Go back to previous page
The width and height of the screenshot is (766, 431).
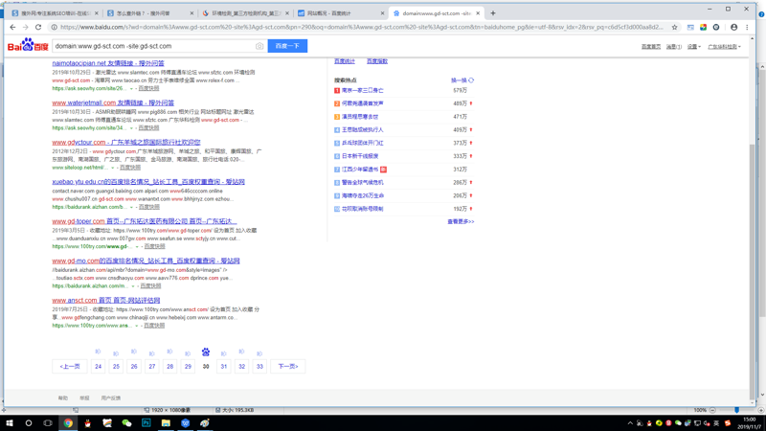[12, 28]
